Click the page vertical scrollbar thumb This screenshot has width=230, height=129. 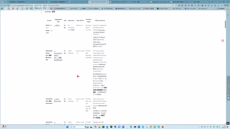pos(225,24)
